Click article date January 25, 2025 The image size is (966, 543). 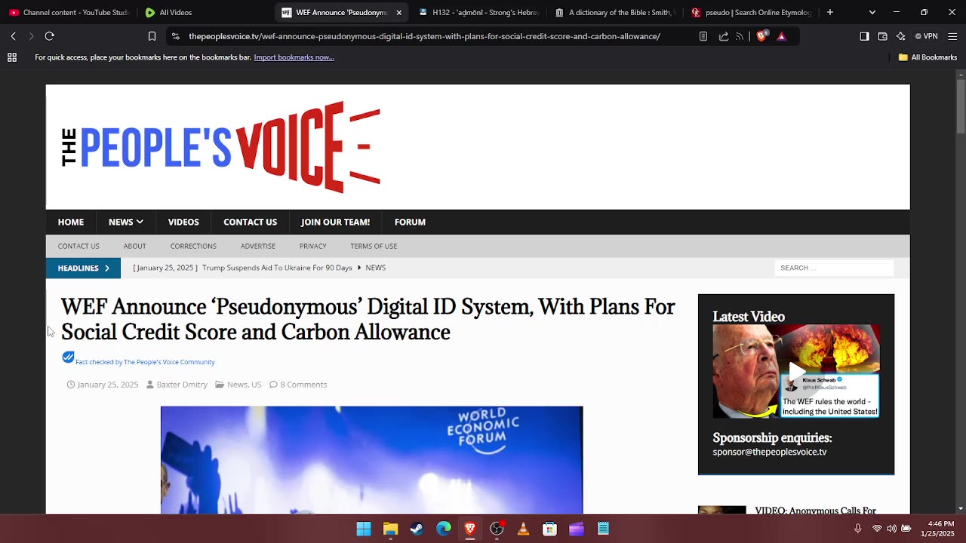click(x=108, y=385)
